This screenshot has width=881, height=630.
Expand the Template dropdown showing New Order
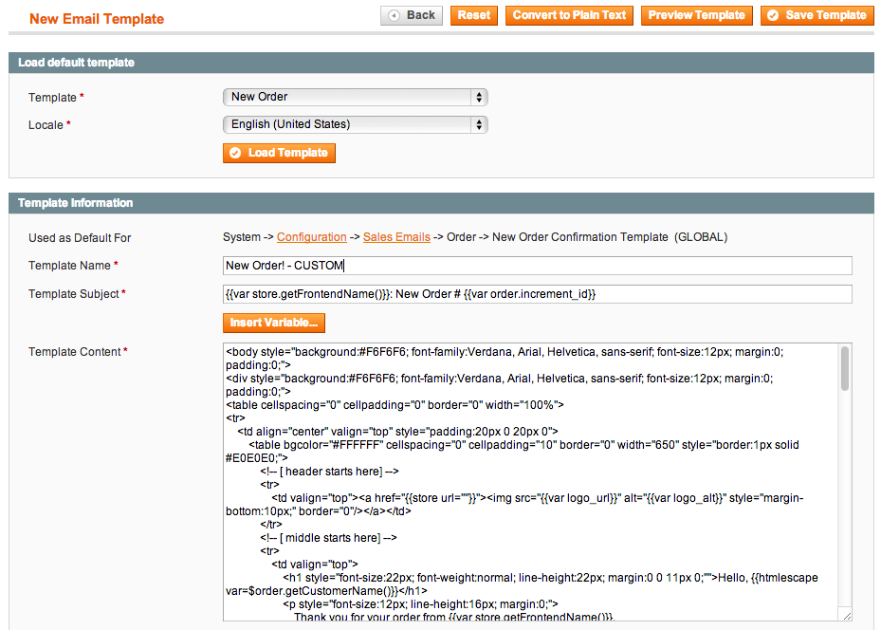click(x=354, y=97)
